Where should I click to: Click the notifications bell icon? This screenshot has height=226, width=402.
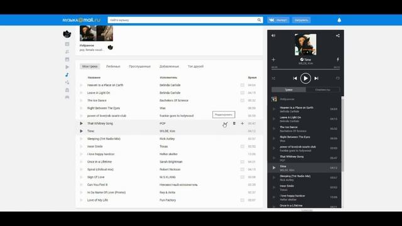coord(339,20)
